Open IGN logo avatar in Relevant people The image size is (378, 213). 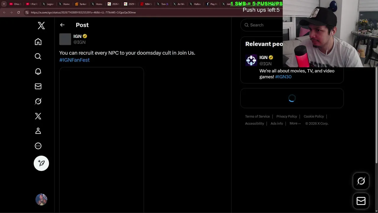pos(251,60)
